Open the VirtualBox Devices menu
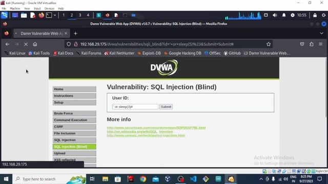Screen dimensions: 328x184 click(49, 9)
